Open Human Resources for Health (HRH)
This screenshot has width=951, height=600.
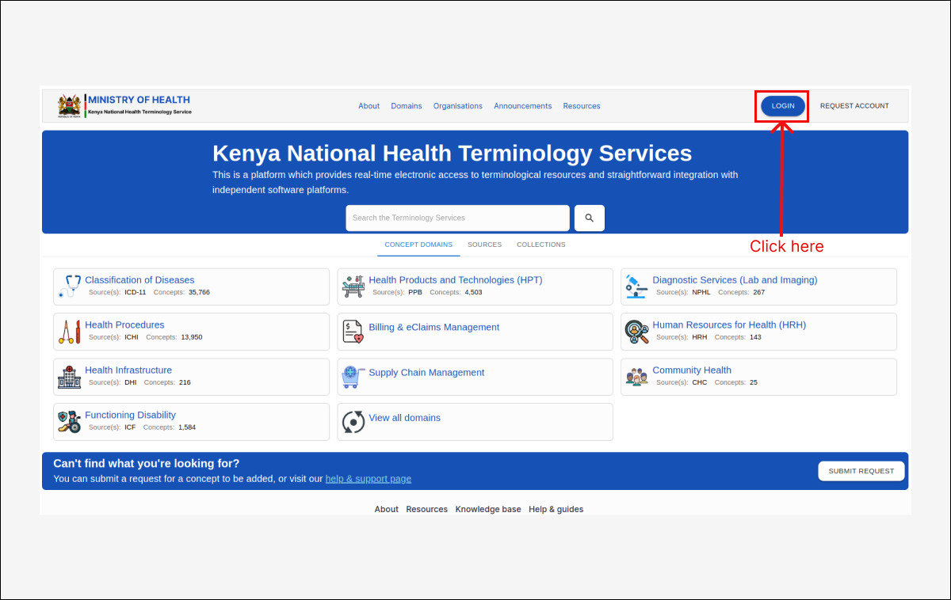729,325
